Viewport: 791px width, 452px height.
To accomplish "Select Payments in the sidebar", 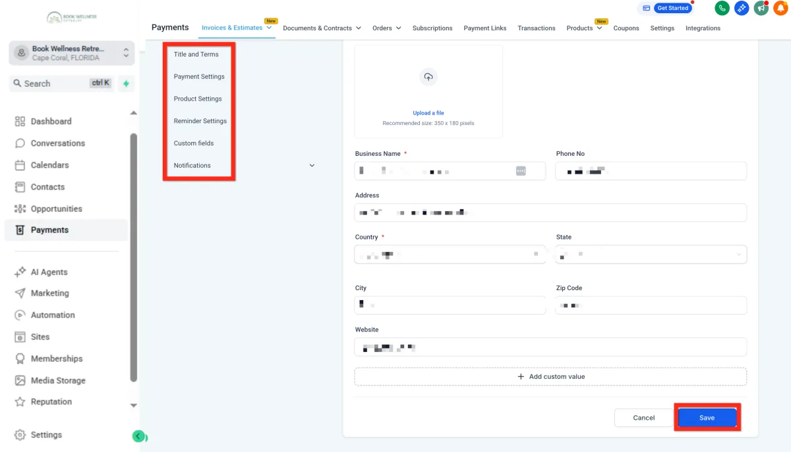I will click(66, 230).
